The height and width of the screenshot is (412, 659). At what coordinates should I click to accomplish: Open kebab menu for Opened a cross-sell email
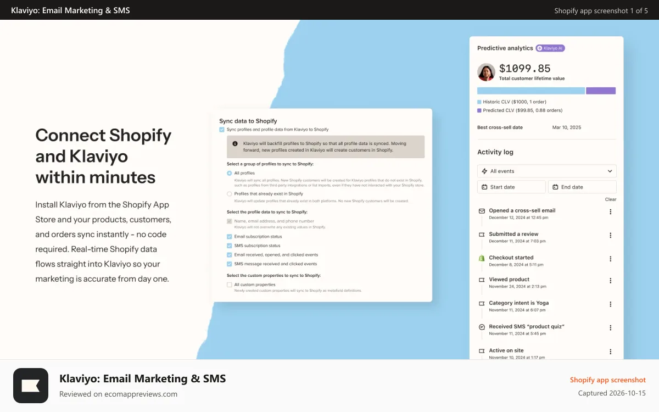[610, 212]
